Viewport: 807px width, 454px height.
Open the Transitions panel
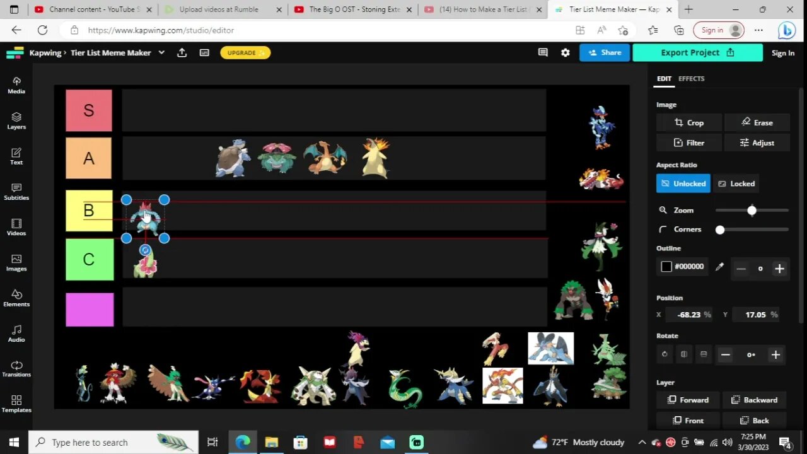pyautogui.click(x=16, y=370)
